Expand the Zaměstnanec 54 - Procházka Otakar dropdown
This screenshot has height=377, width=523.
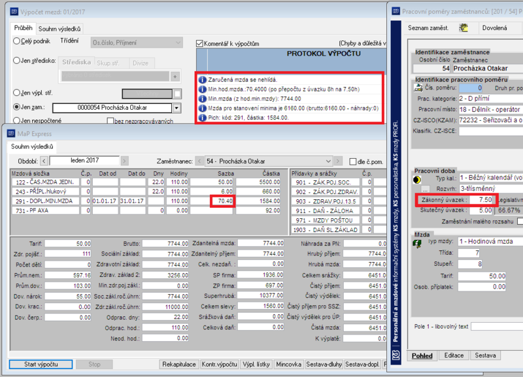coord(328,161)
